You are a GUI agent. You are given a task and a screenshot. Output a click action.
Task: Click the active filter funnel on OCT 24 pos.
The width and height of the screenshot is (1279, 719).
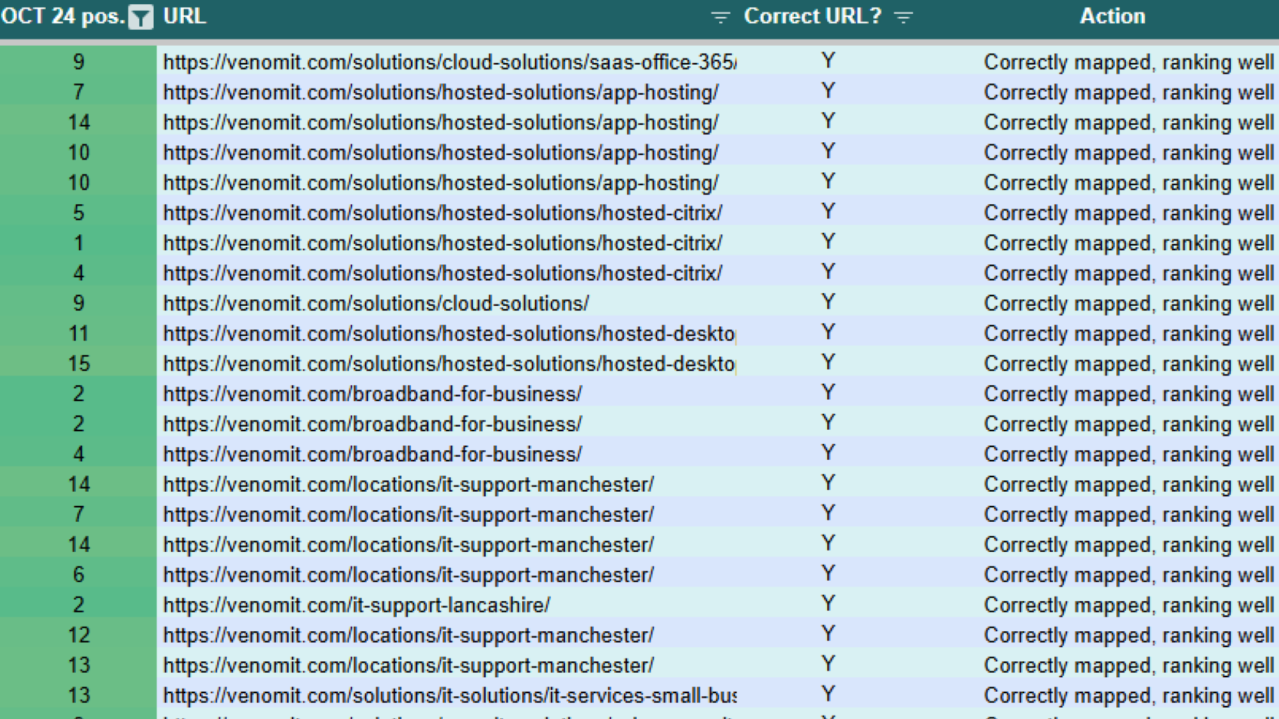tap(140, 17)
